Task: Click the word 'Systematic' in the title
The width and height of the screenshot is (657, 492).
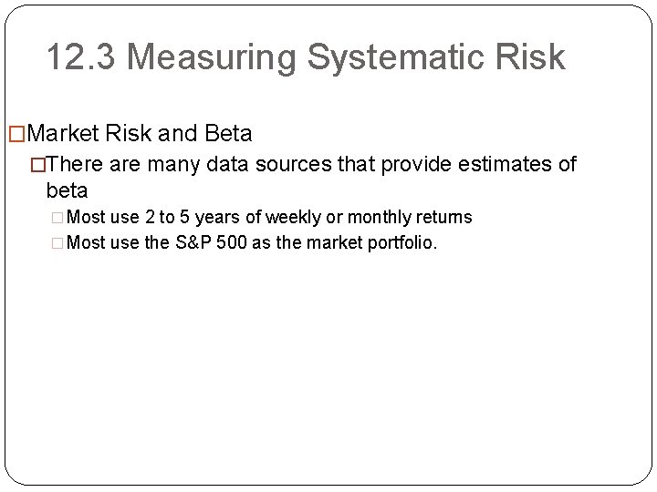Action: (x=395, y=57)
